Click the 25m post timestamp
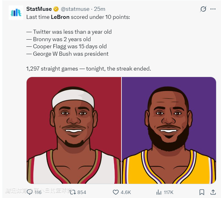The width and height of the screenshot is (221, 198). 100,9
